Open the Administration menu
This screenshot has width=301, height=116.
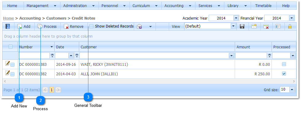coord(79,6)
